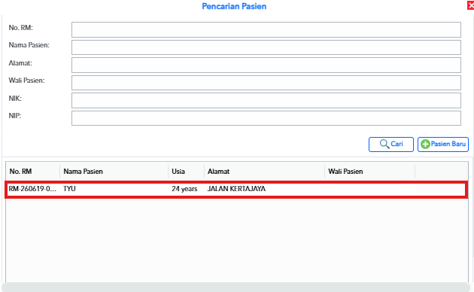Close the Pencarian Pasien dialog

tap(471, 5)
